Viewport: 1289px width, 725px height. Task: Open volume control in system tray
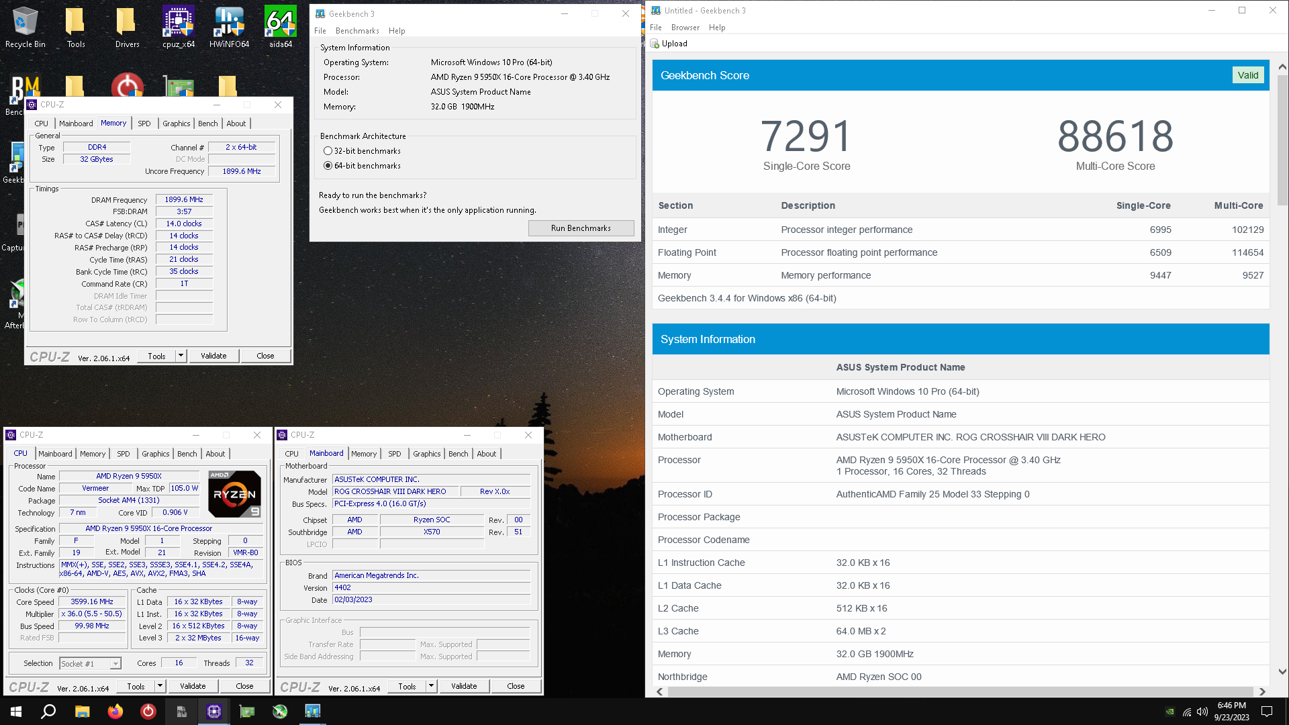point(1202,712)
